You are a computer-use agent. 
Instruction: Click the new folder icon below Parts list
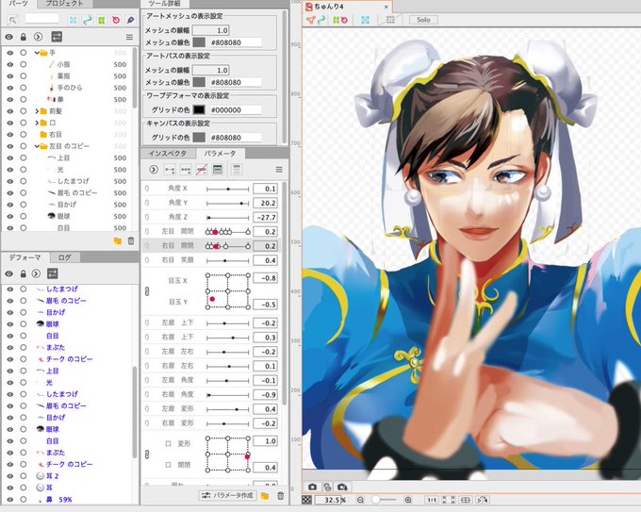(118, 240)
